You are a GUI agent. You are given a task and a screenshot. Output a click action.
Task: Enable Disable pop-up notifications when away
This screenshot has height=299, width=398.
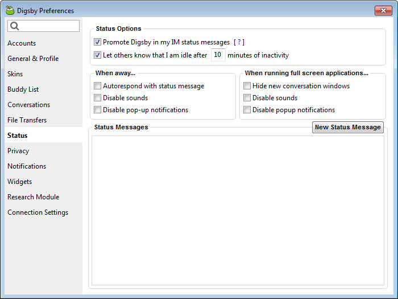point(97,109)
